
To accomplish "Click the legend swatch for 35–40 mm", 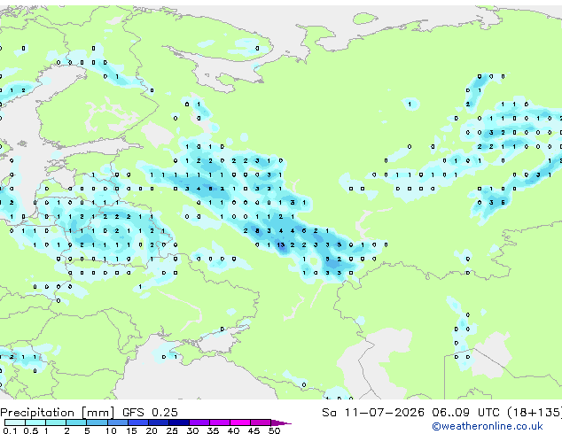I will (219, 422).
